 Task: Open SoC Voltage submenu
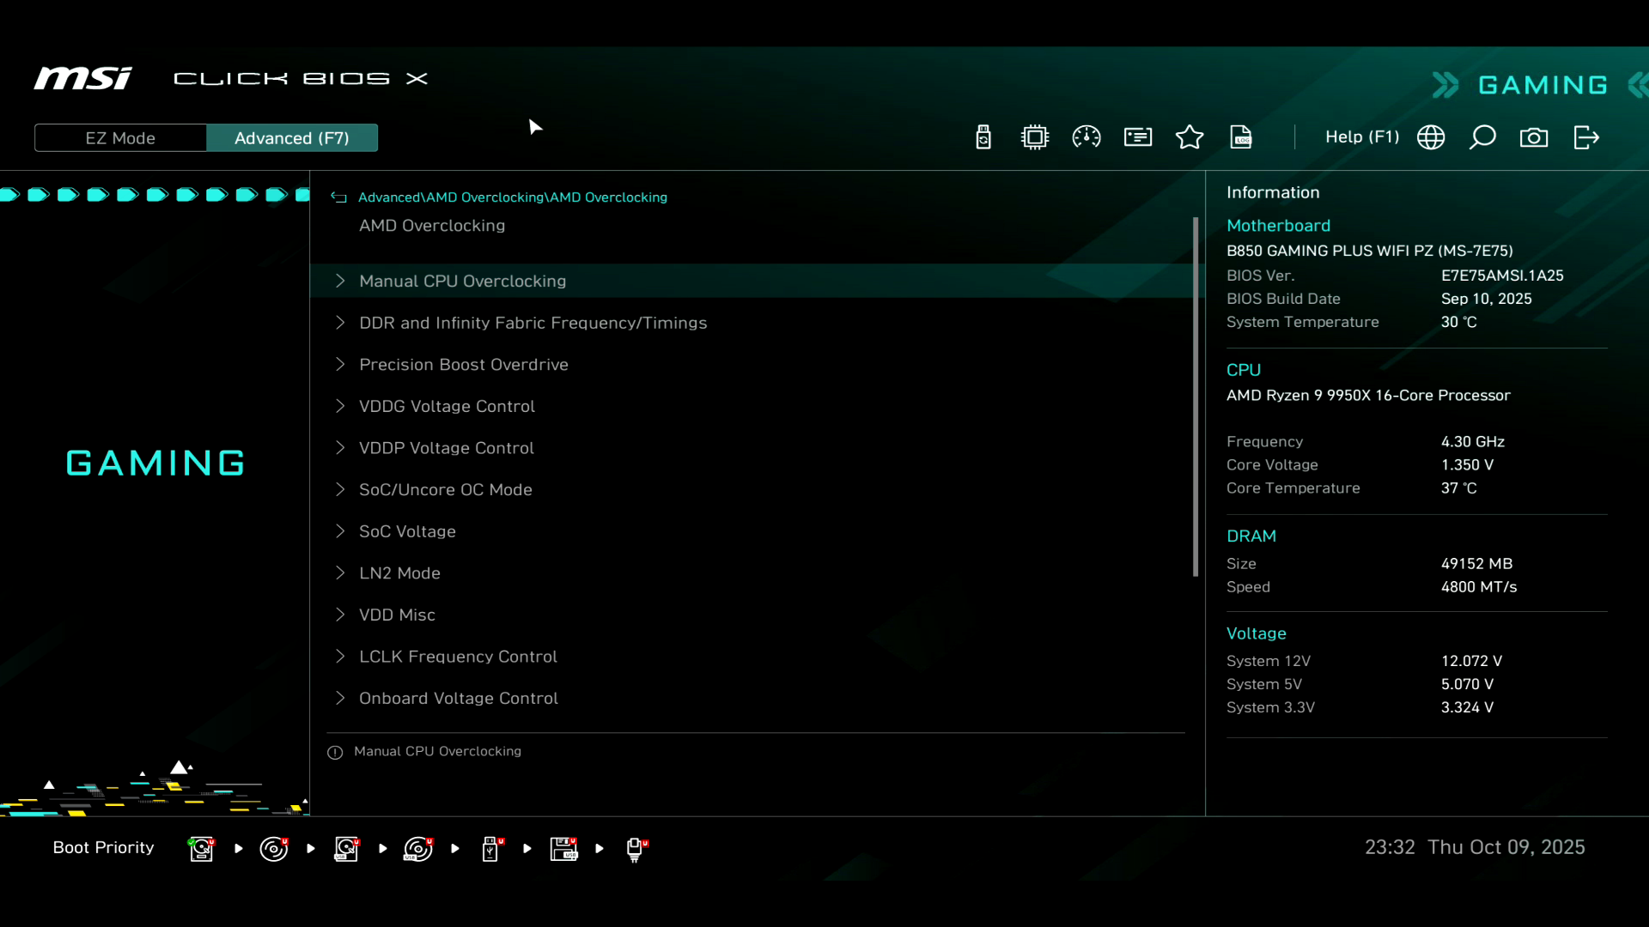coord(407,531)
